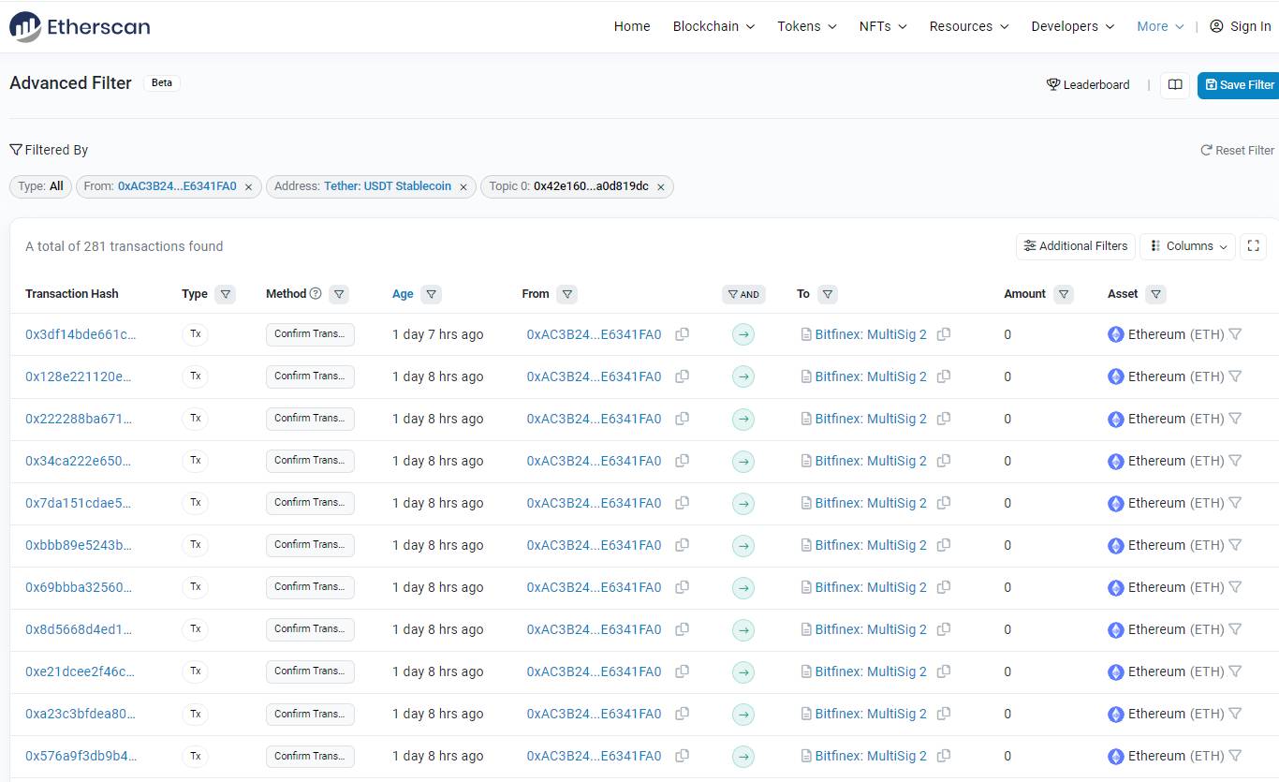Expand the More menu
Screen dimensions: 1279x782
pyautogui.click(x=1160, y=26)
